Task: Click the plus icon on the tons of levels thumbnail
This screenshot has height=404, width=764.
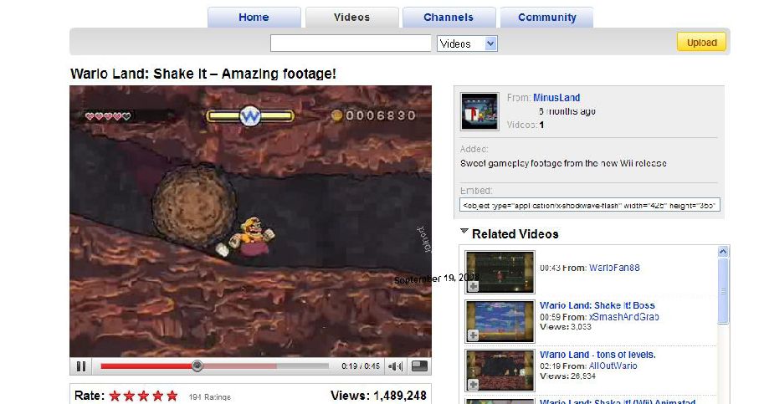Action: tap(473, 383)
